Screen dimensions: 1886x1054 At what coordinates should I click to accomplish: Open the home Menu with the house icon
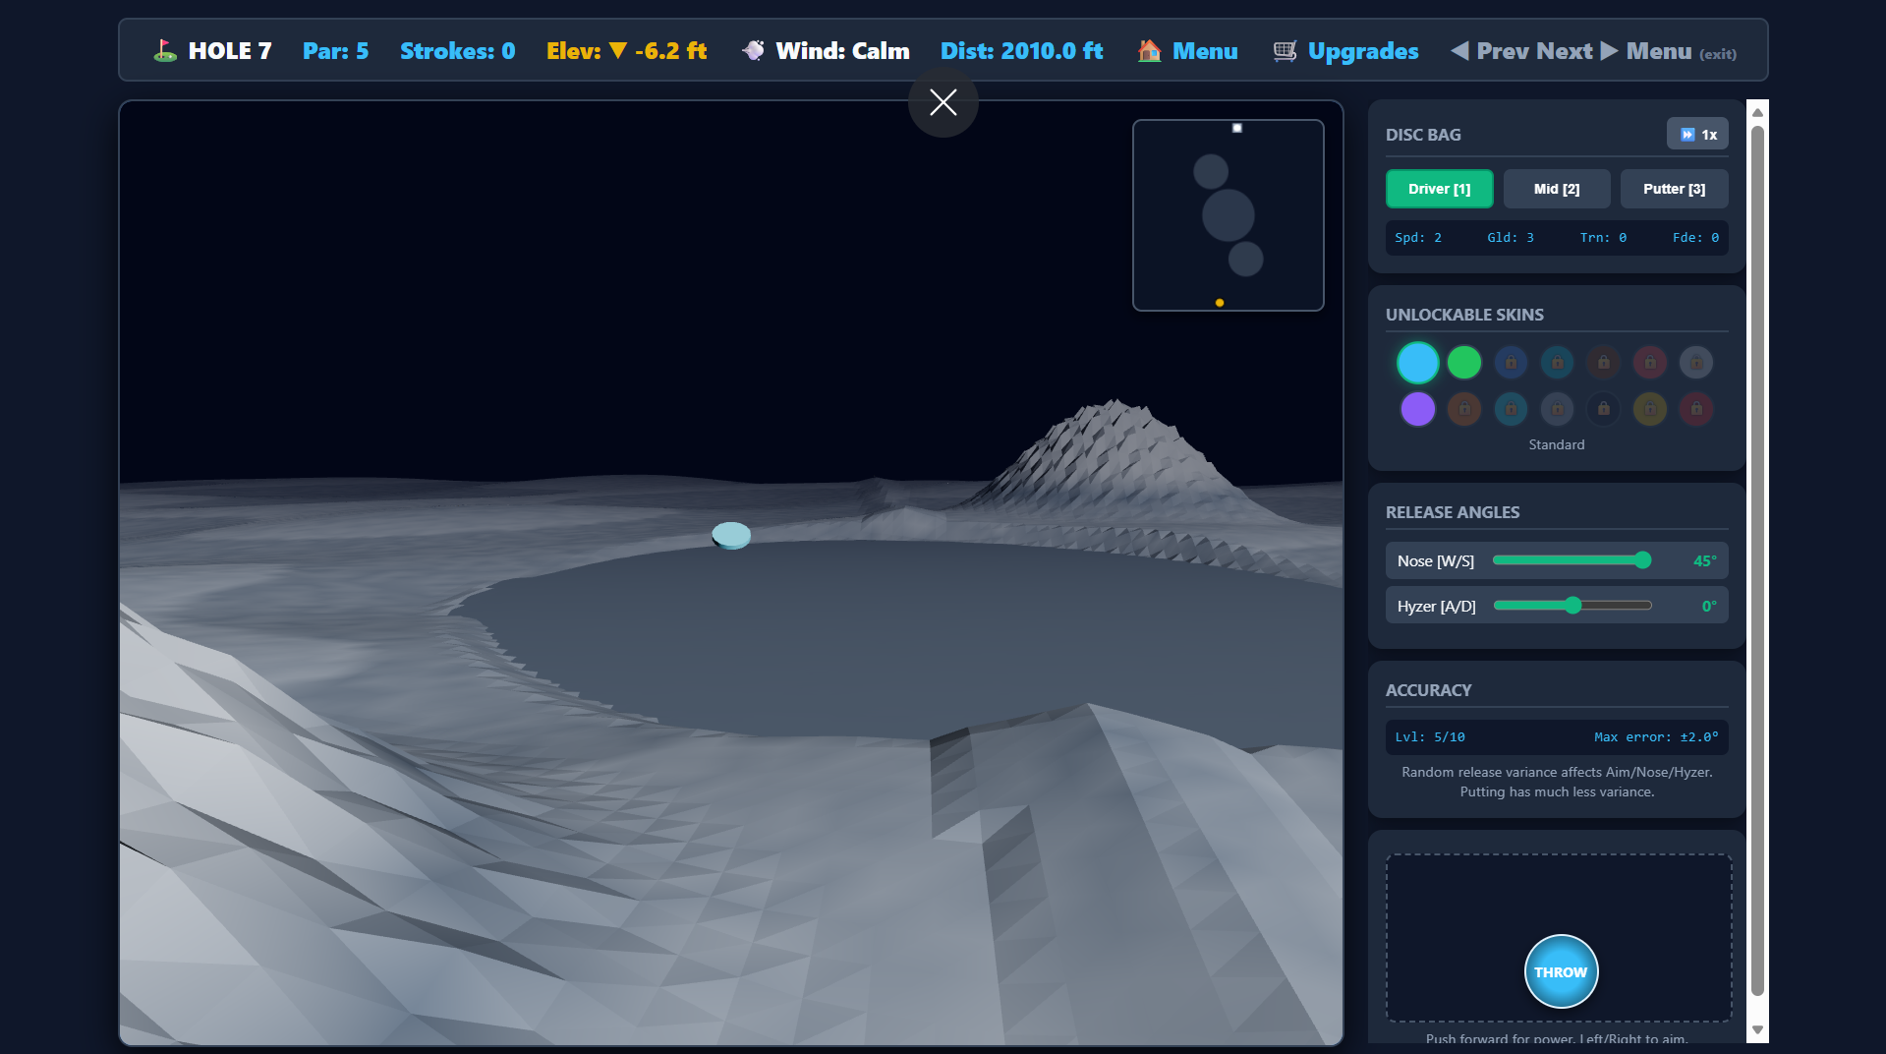1187,51
